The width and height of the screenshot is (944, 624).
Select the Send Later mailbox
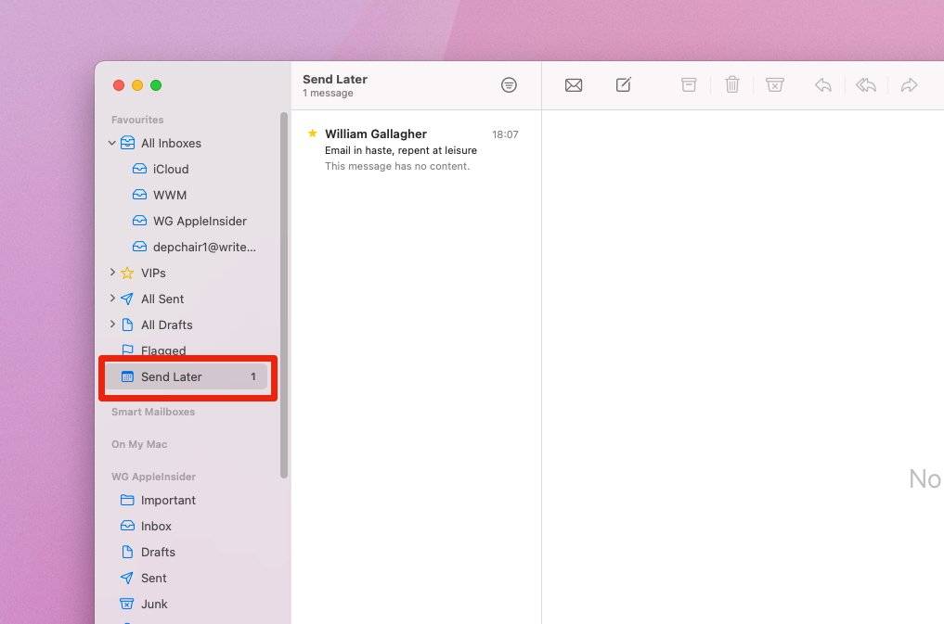pyautogui.click(x=172, y=376)
